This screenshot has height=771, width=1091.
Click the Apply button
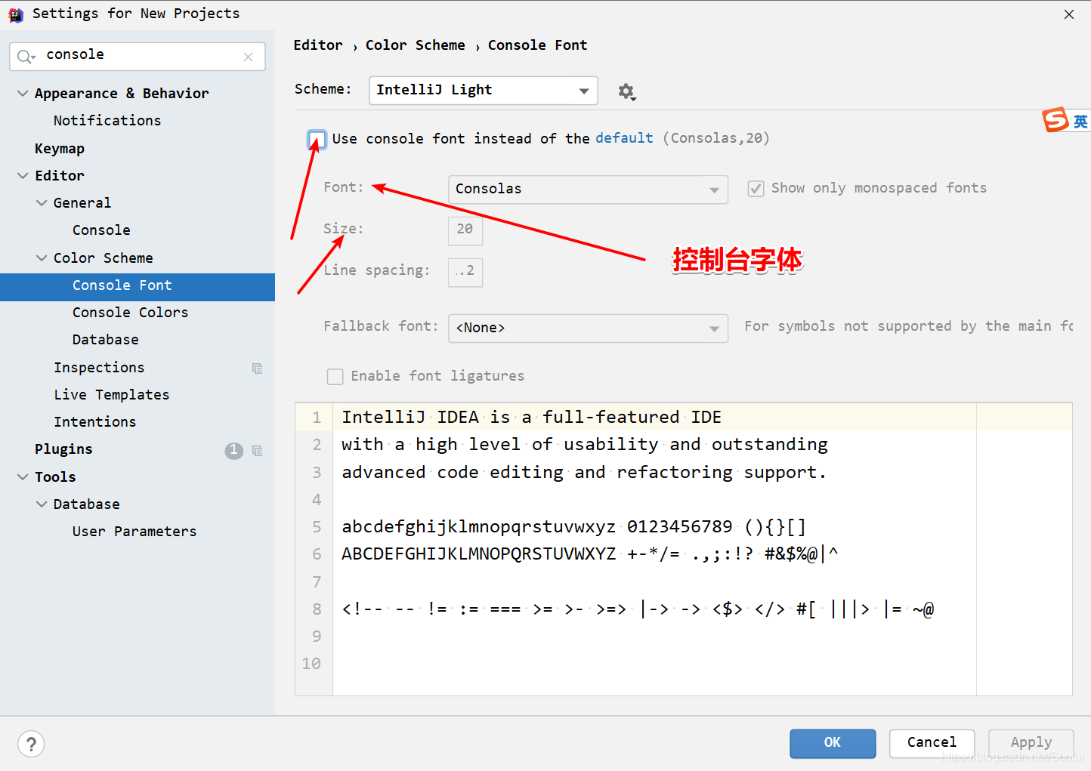tap(1031, 743)
